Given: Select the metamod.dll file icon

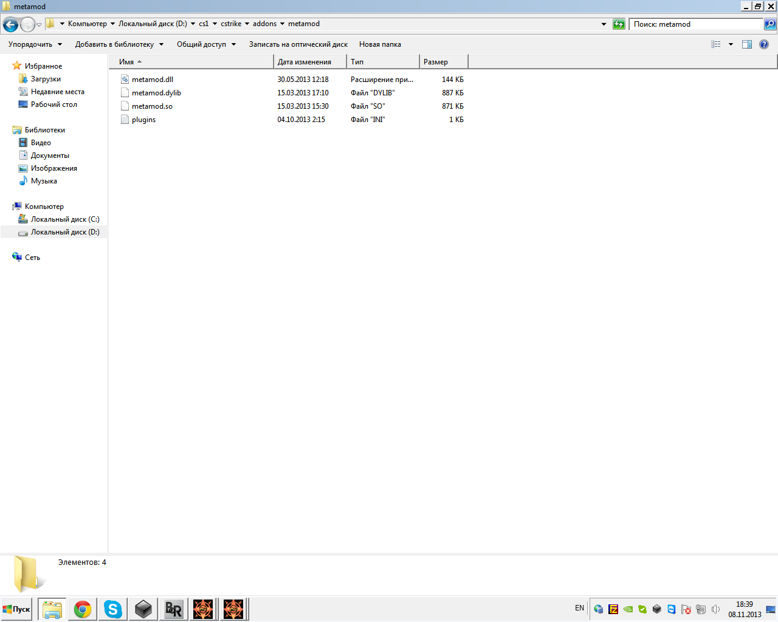Looking at the screenshot, I should pos(125,80).
